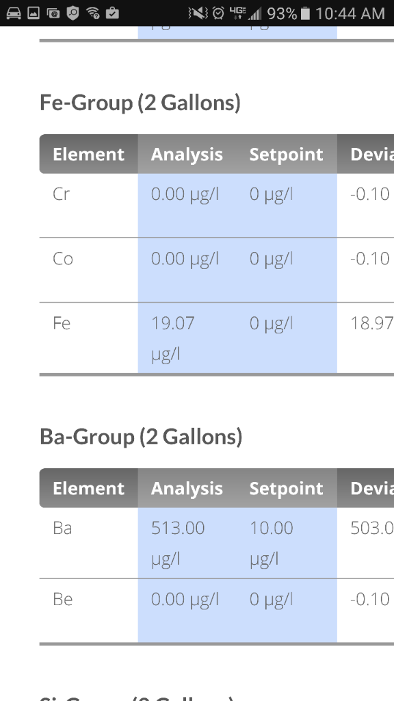Tap the security shield status icon
This screenshot has width=394, height=701.
[73, 13]
